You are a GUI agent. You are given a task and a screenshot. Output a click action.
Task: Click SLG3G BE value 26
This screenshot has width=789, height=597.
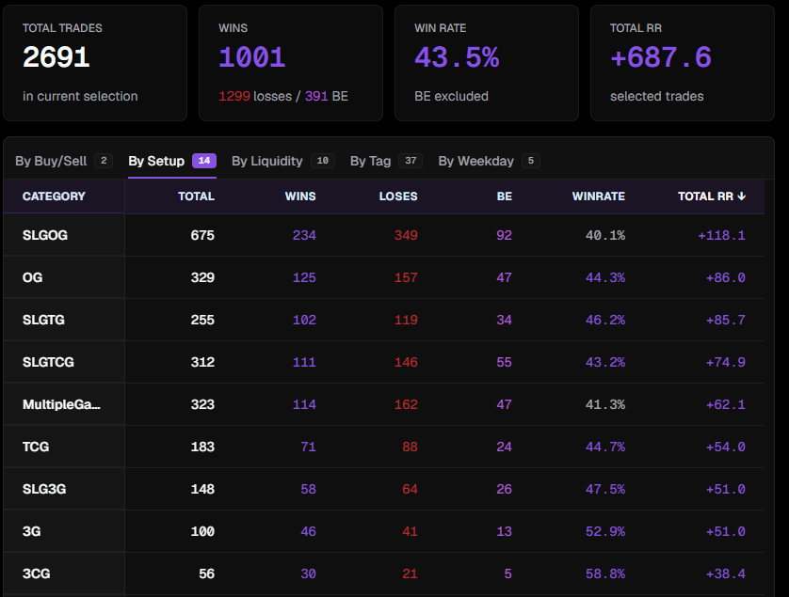[x=505, y=489]
